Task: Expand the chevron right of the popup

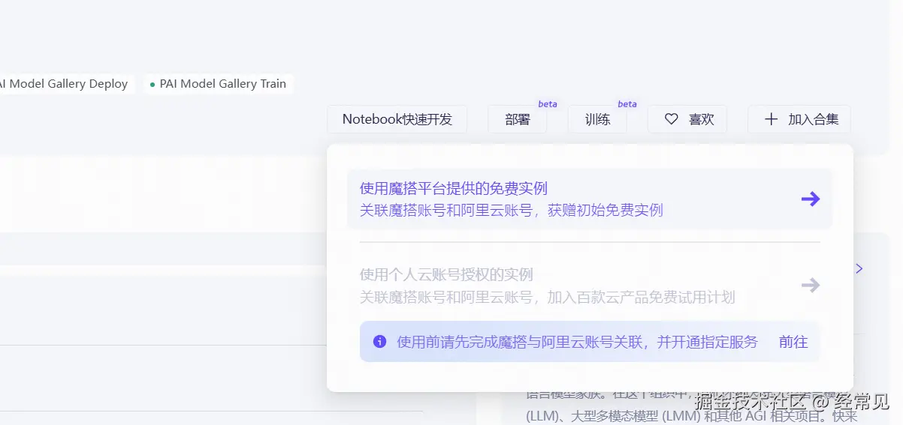Action: pyautogui.click(x=859, y=268)
